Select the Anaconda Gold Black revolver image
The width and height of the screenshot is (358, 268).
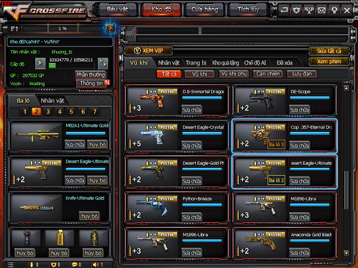tap(260, 243)
